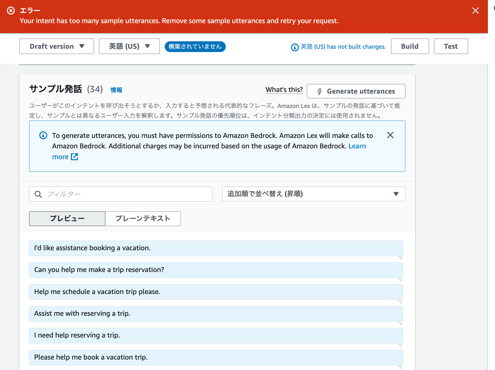Open the 追加順で並べ替え sort dropdown
The image size is (495, 370).
313,194
